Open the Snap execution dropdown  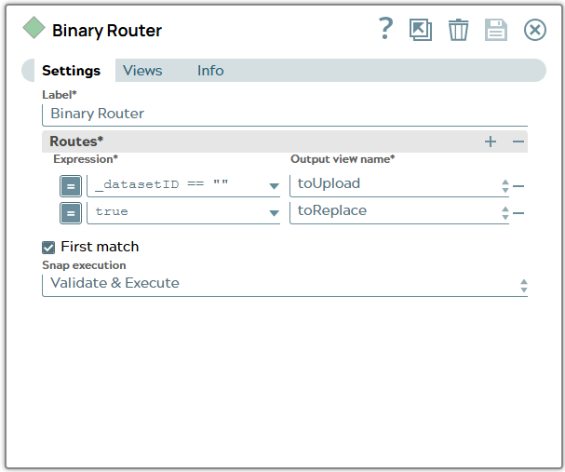point(285,286)
